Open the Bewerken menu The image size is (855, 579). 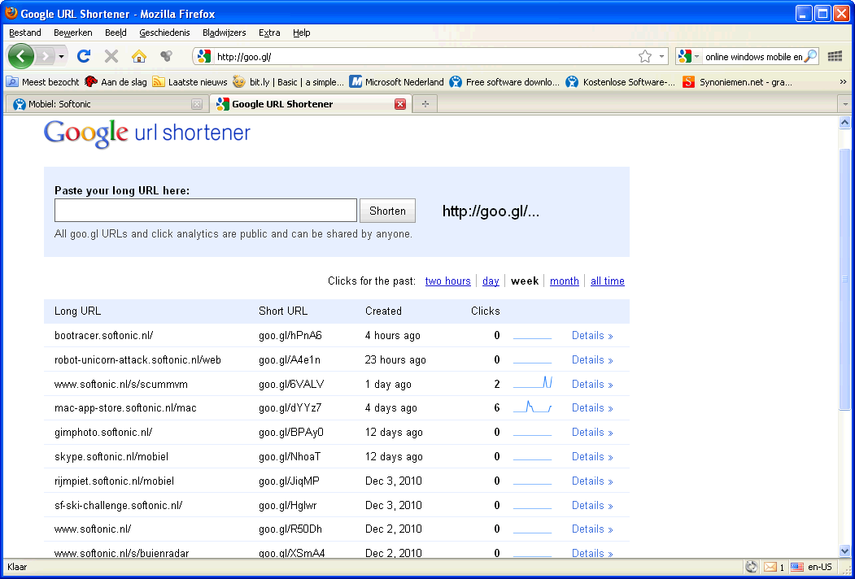click(73, 33)
